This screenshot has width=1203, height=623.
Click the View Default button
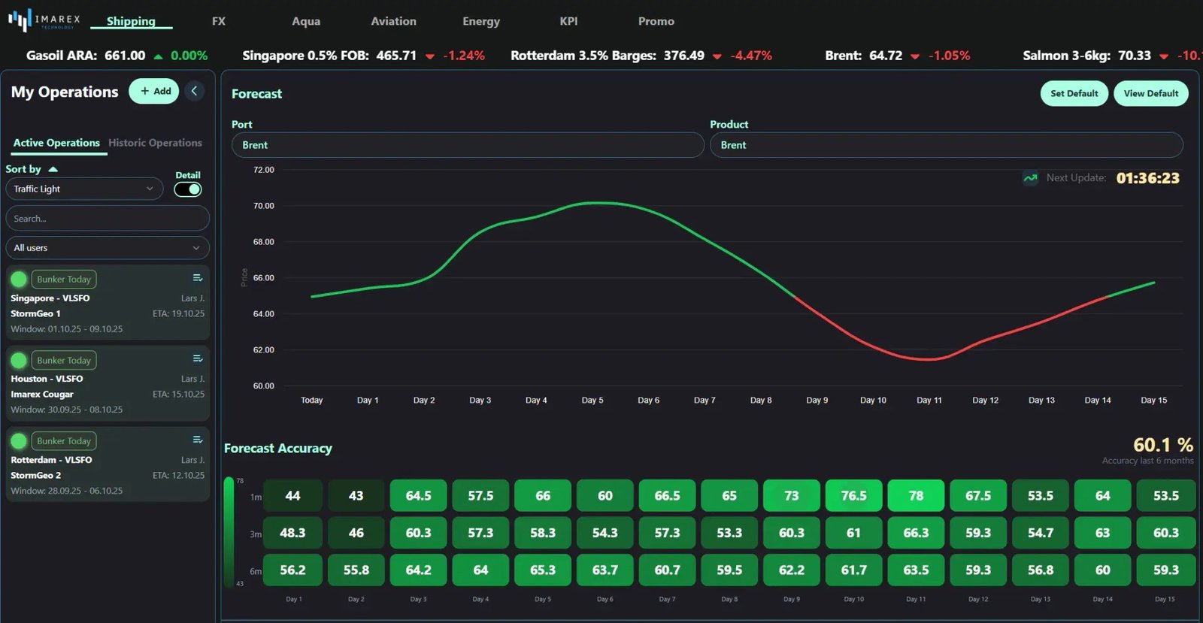pyautogui.click(x=1150, y=93)
